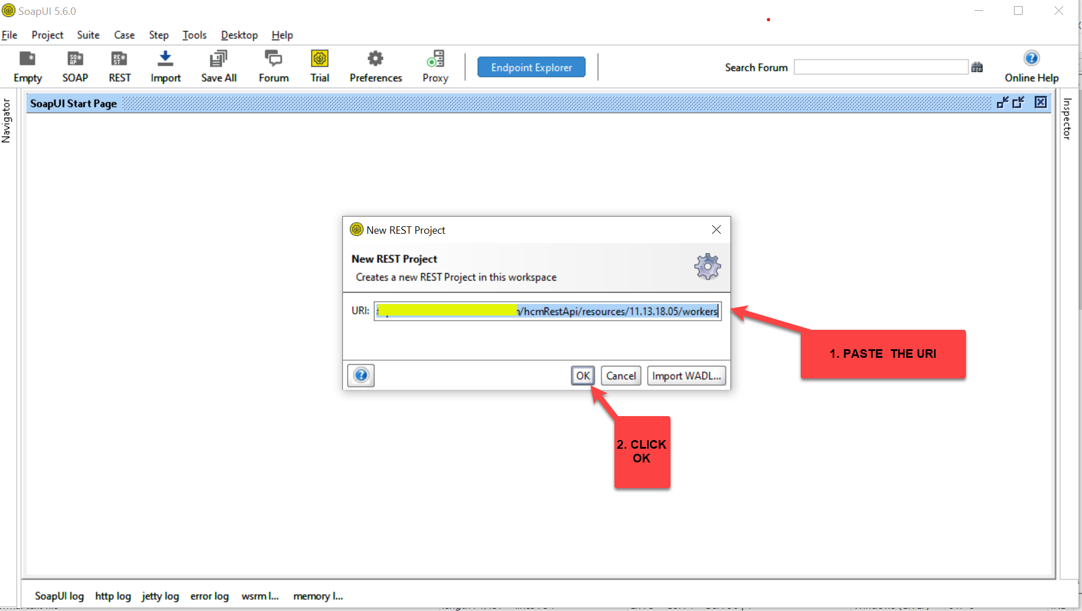Click the help icon in New REST Project dialog
1082x611 pixels.
click(x=361, y=376)
